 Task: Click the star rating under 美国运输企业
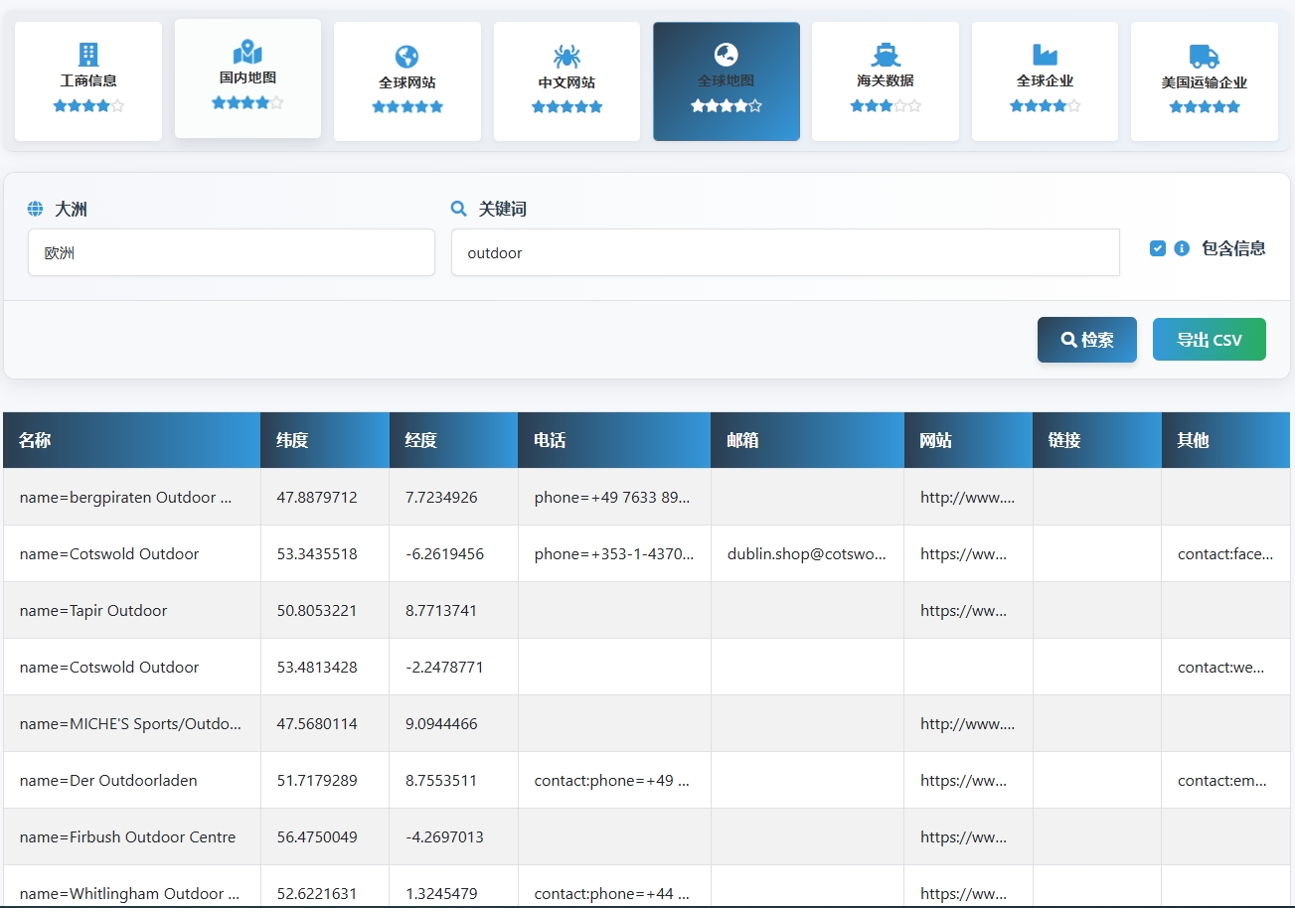click(1205, 106)
